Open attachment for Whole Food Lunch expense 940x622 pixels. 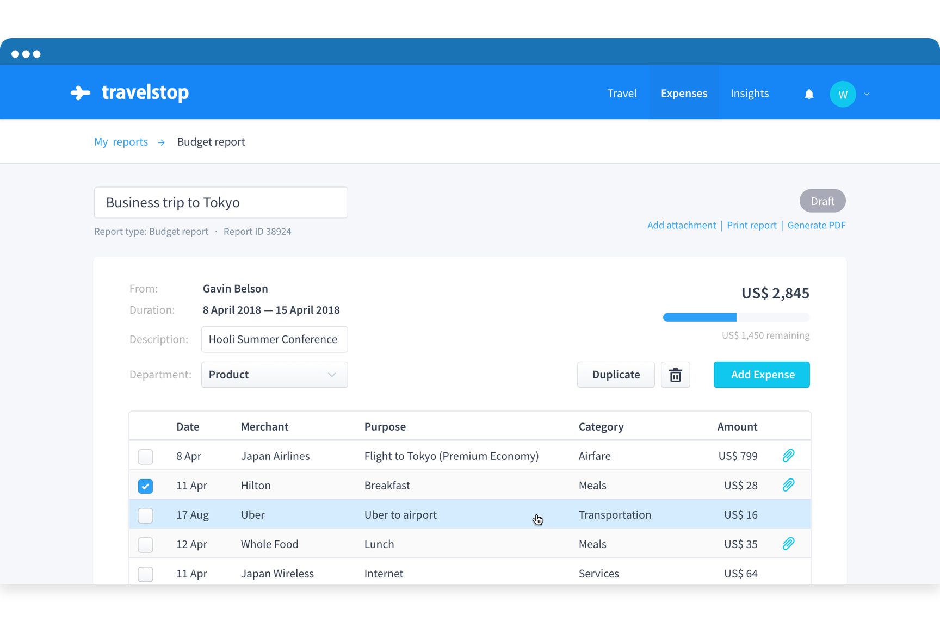pos(788,544)
